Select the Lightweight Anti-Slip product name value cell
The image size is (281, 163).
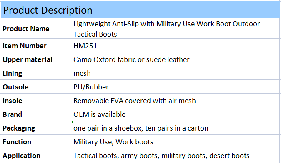176,28
